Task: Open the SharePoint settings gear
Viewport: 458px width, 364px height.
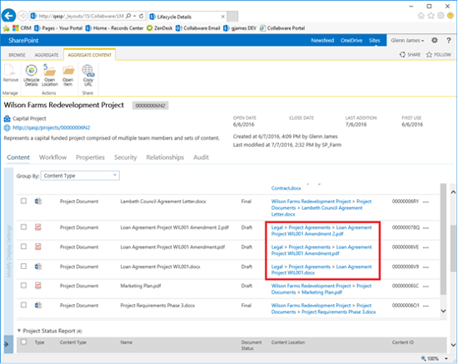Action: point(435,40)
